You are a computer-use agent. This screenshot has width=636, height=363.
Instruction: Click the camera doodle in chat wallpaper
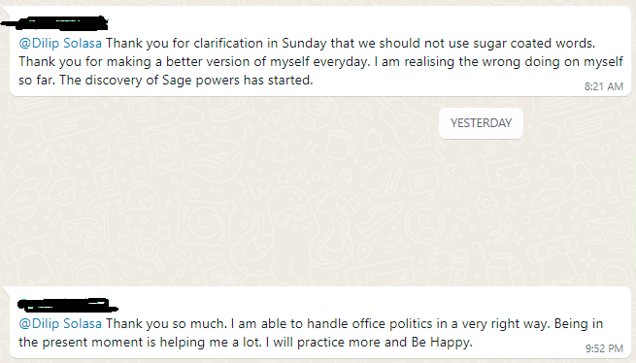tap(271, 148)
